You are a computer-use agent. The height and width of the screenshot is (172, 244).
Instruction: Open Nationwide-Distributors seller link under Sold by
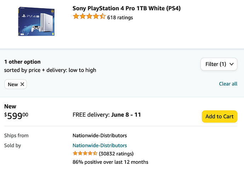tap(100, 146)
